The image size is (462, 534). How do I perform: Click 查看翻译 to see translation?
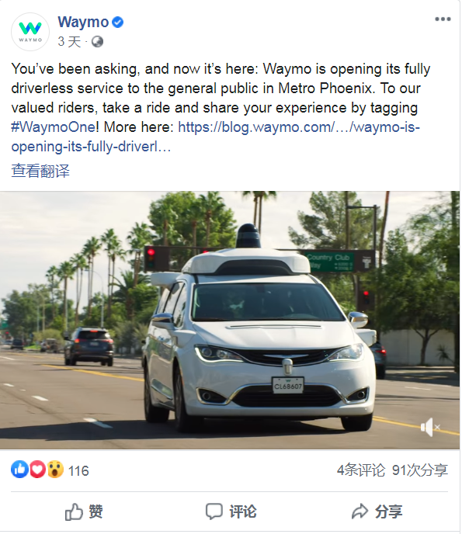40,171
